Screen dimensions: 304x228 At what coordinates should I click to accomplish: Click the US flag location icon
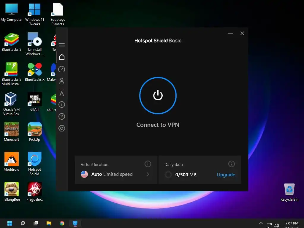pyautogui.click(x=84, y=174)
